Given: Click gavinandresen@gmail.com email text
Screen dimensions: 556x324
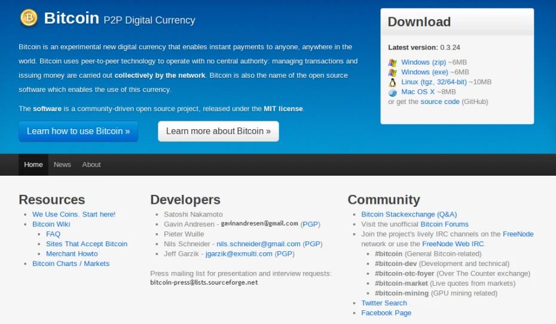Looking at the screenshot, I should (259, 224).
